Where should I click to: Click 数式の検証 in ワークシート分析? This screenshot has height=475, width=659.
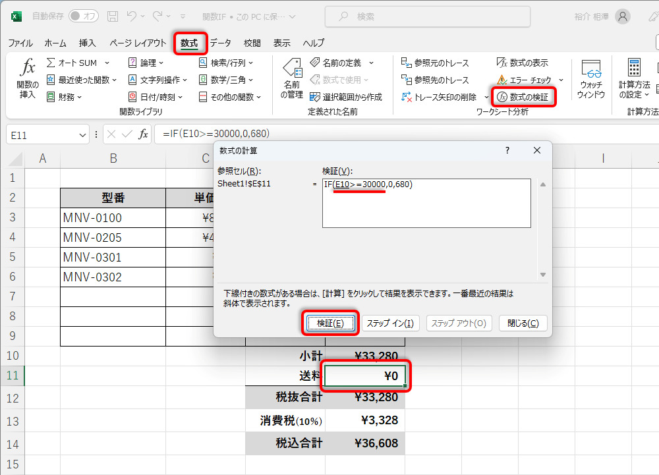(523, 97)
